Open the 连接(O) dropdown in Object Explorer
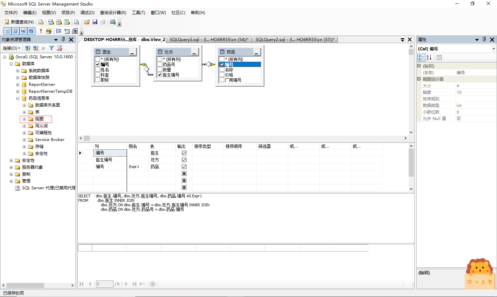The height and width of the screenshot is (297, 497). [x=11, y=48]
